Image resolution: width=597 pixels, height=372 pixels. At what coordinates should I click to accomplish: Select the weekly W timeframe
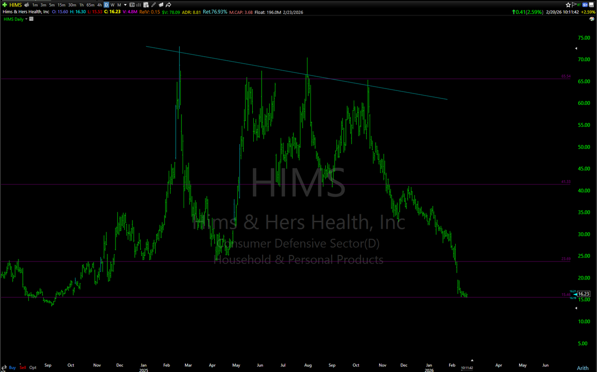pos(112,5)
